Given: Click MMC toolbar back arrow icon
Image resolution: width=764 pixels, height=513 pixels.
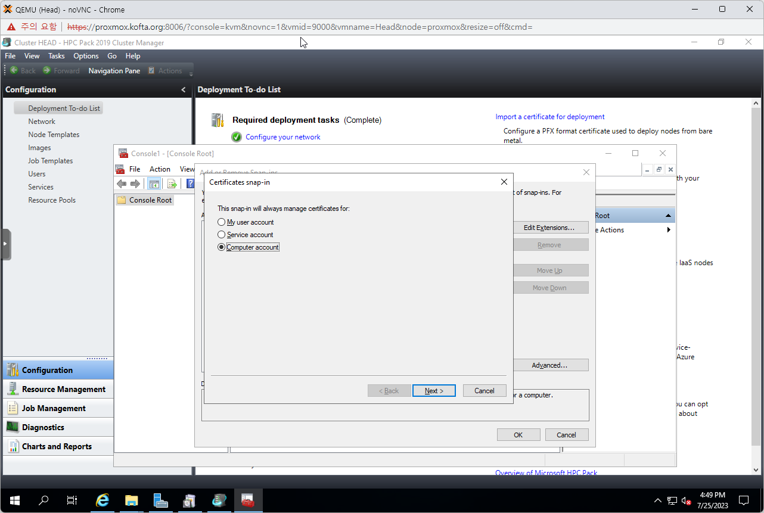Looking at the screenshot, I should pyautogui.click(x=122, y=184).
